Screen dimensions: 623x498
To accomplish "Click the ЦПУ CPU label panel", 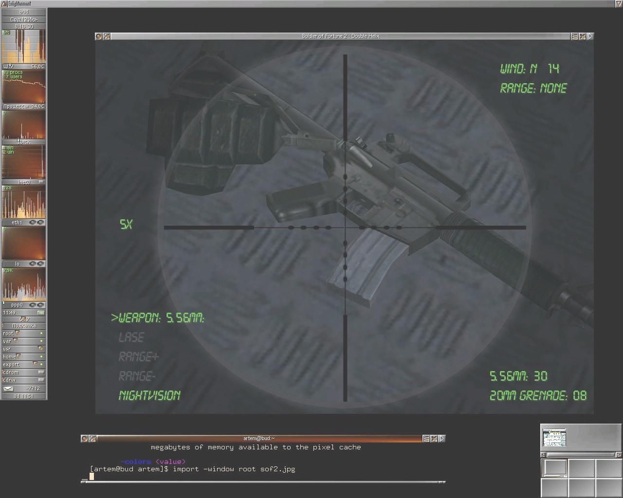I will (23, 66).
